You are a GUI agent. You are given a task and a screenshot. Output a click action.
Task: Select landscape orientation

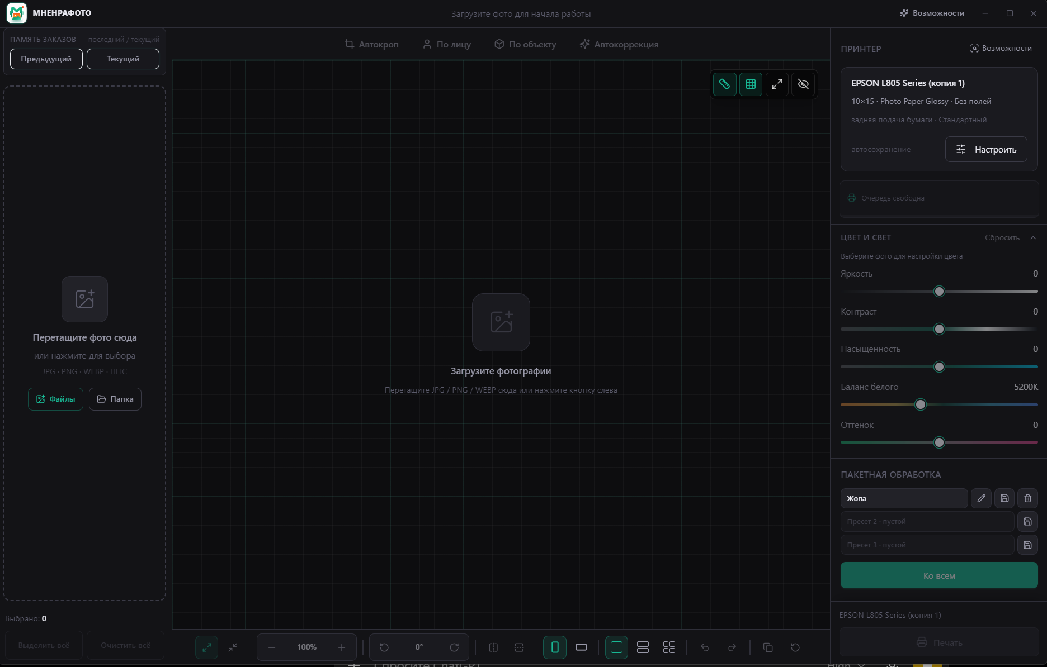point(581,647)
